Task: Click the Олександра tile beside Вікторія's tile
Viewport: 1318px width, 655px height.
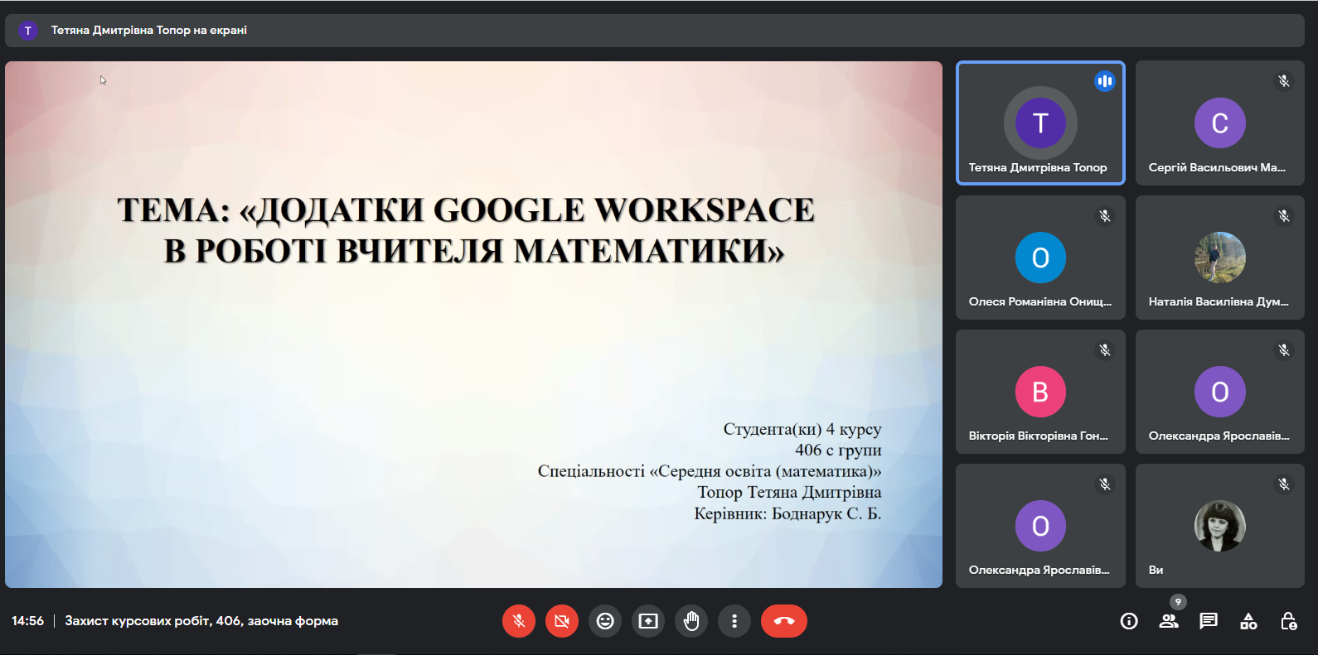Action: pyautogui.click(x=1220, y=392)
